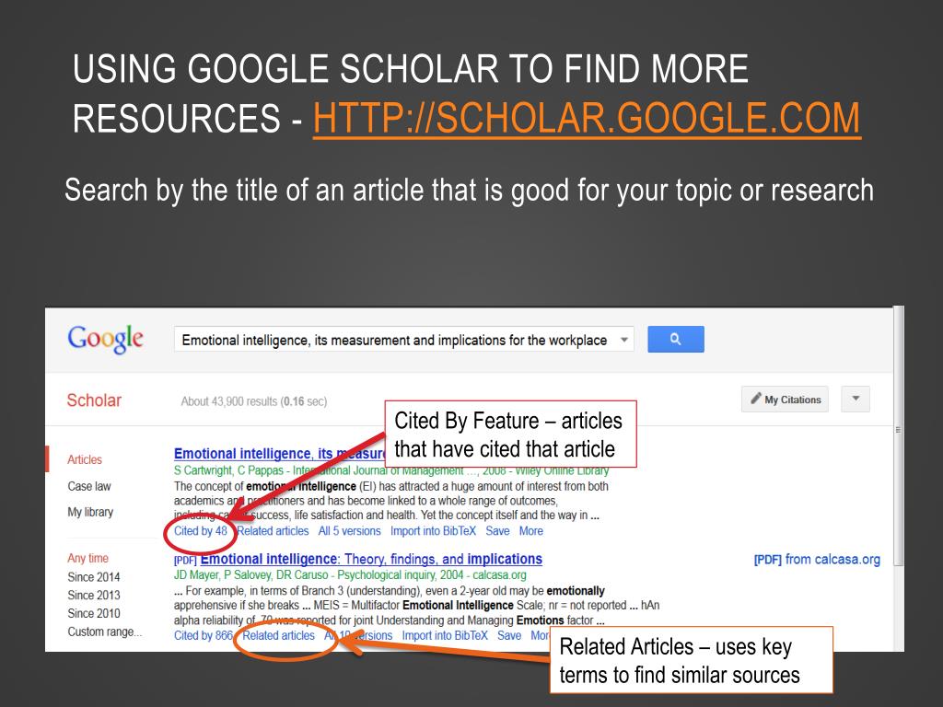This screenshot has width=943, height=707.
Task: Open the dropdown arrow beside My Citations
Action: (856, 400)
